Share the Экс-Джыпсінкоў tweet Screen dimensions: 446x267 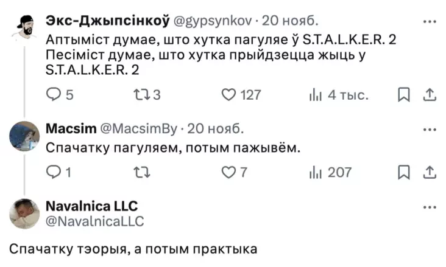pos(430,95)
